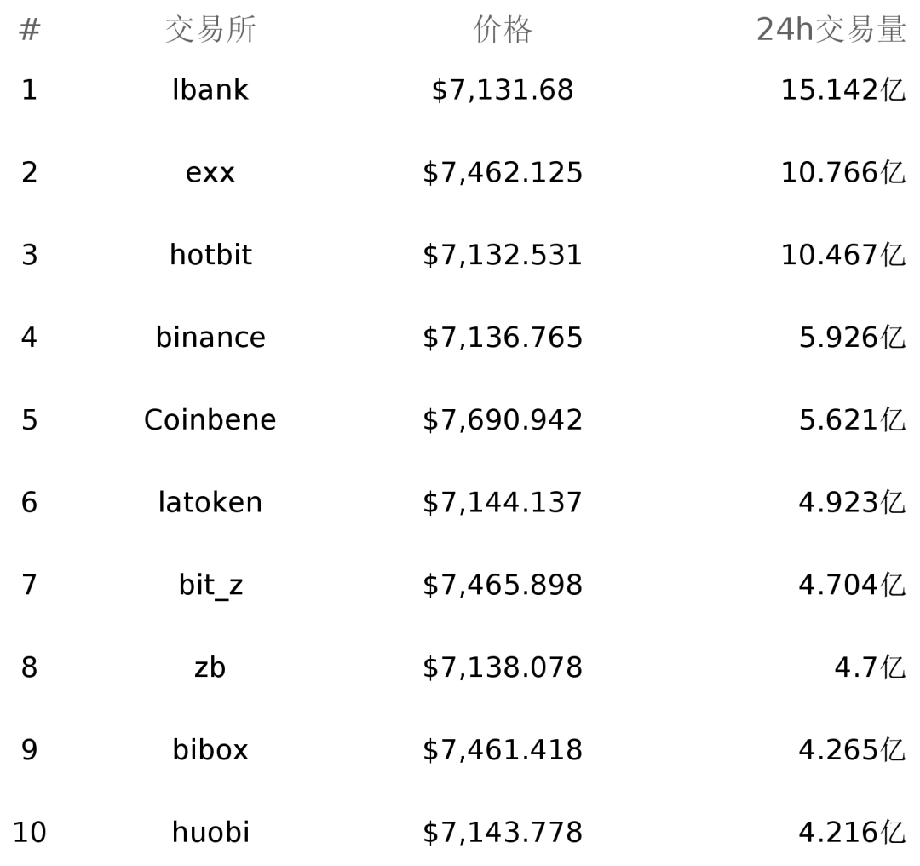Click Coinbene's price $7,690.942
Viewport: 920px width, 866px height.
503,420
